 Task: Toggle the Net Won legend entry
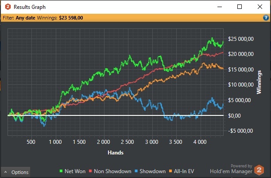pyautogui.click(x=73, y=171)
